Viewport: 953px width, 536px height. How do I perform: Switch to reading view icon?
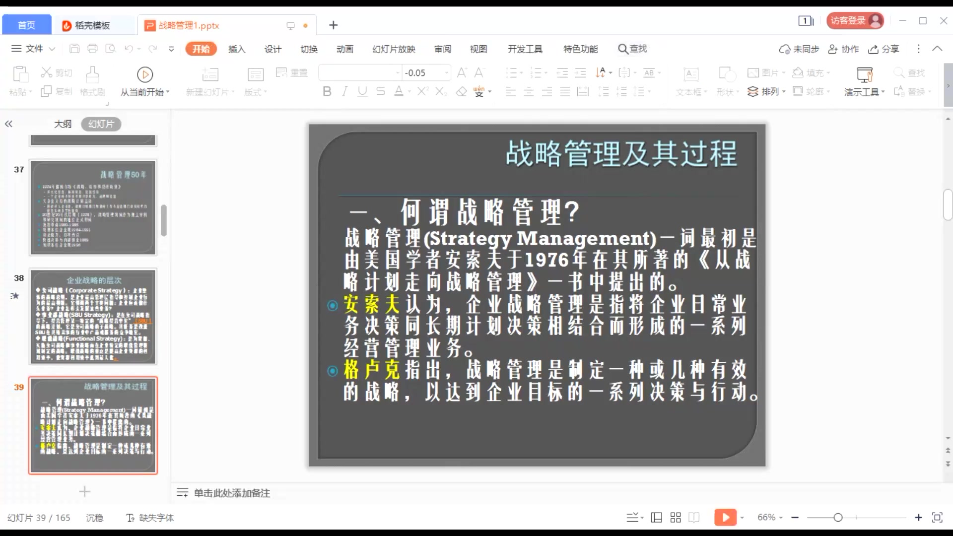click(x=694, y=518)
